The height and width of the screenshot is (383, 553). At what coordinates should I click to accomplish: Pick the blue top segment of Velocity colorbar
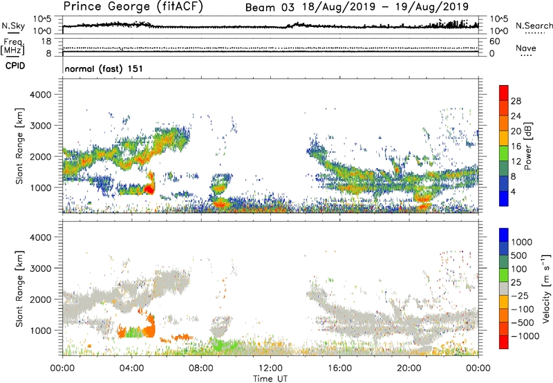pos(504,235)
